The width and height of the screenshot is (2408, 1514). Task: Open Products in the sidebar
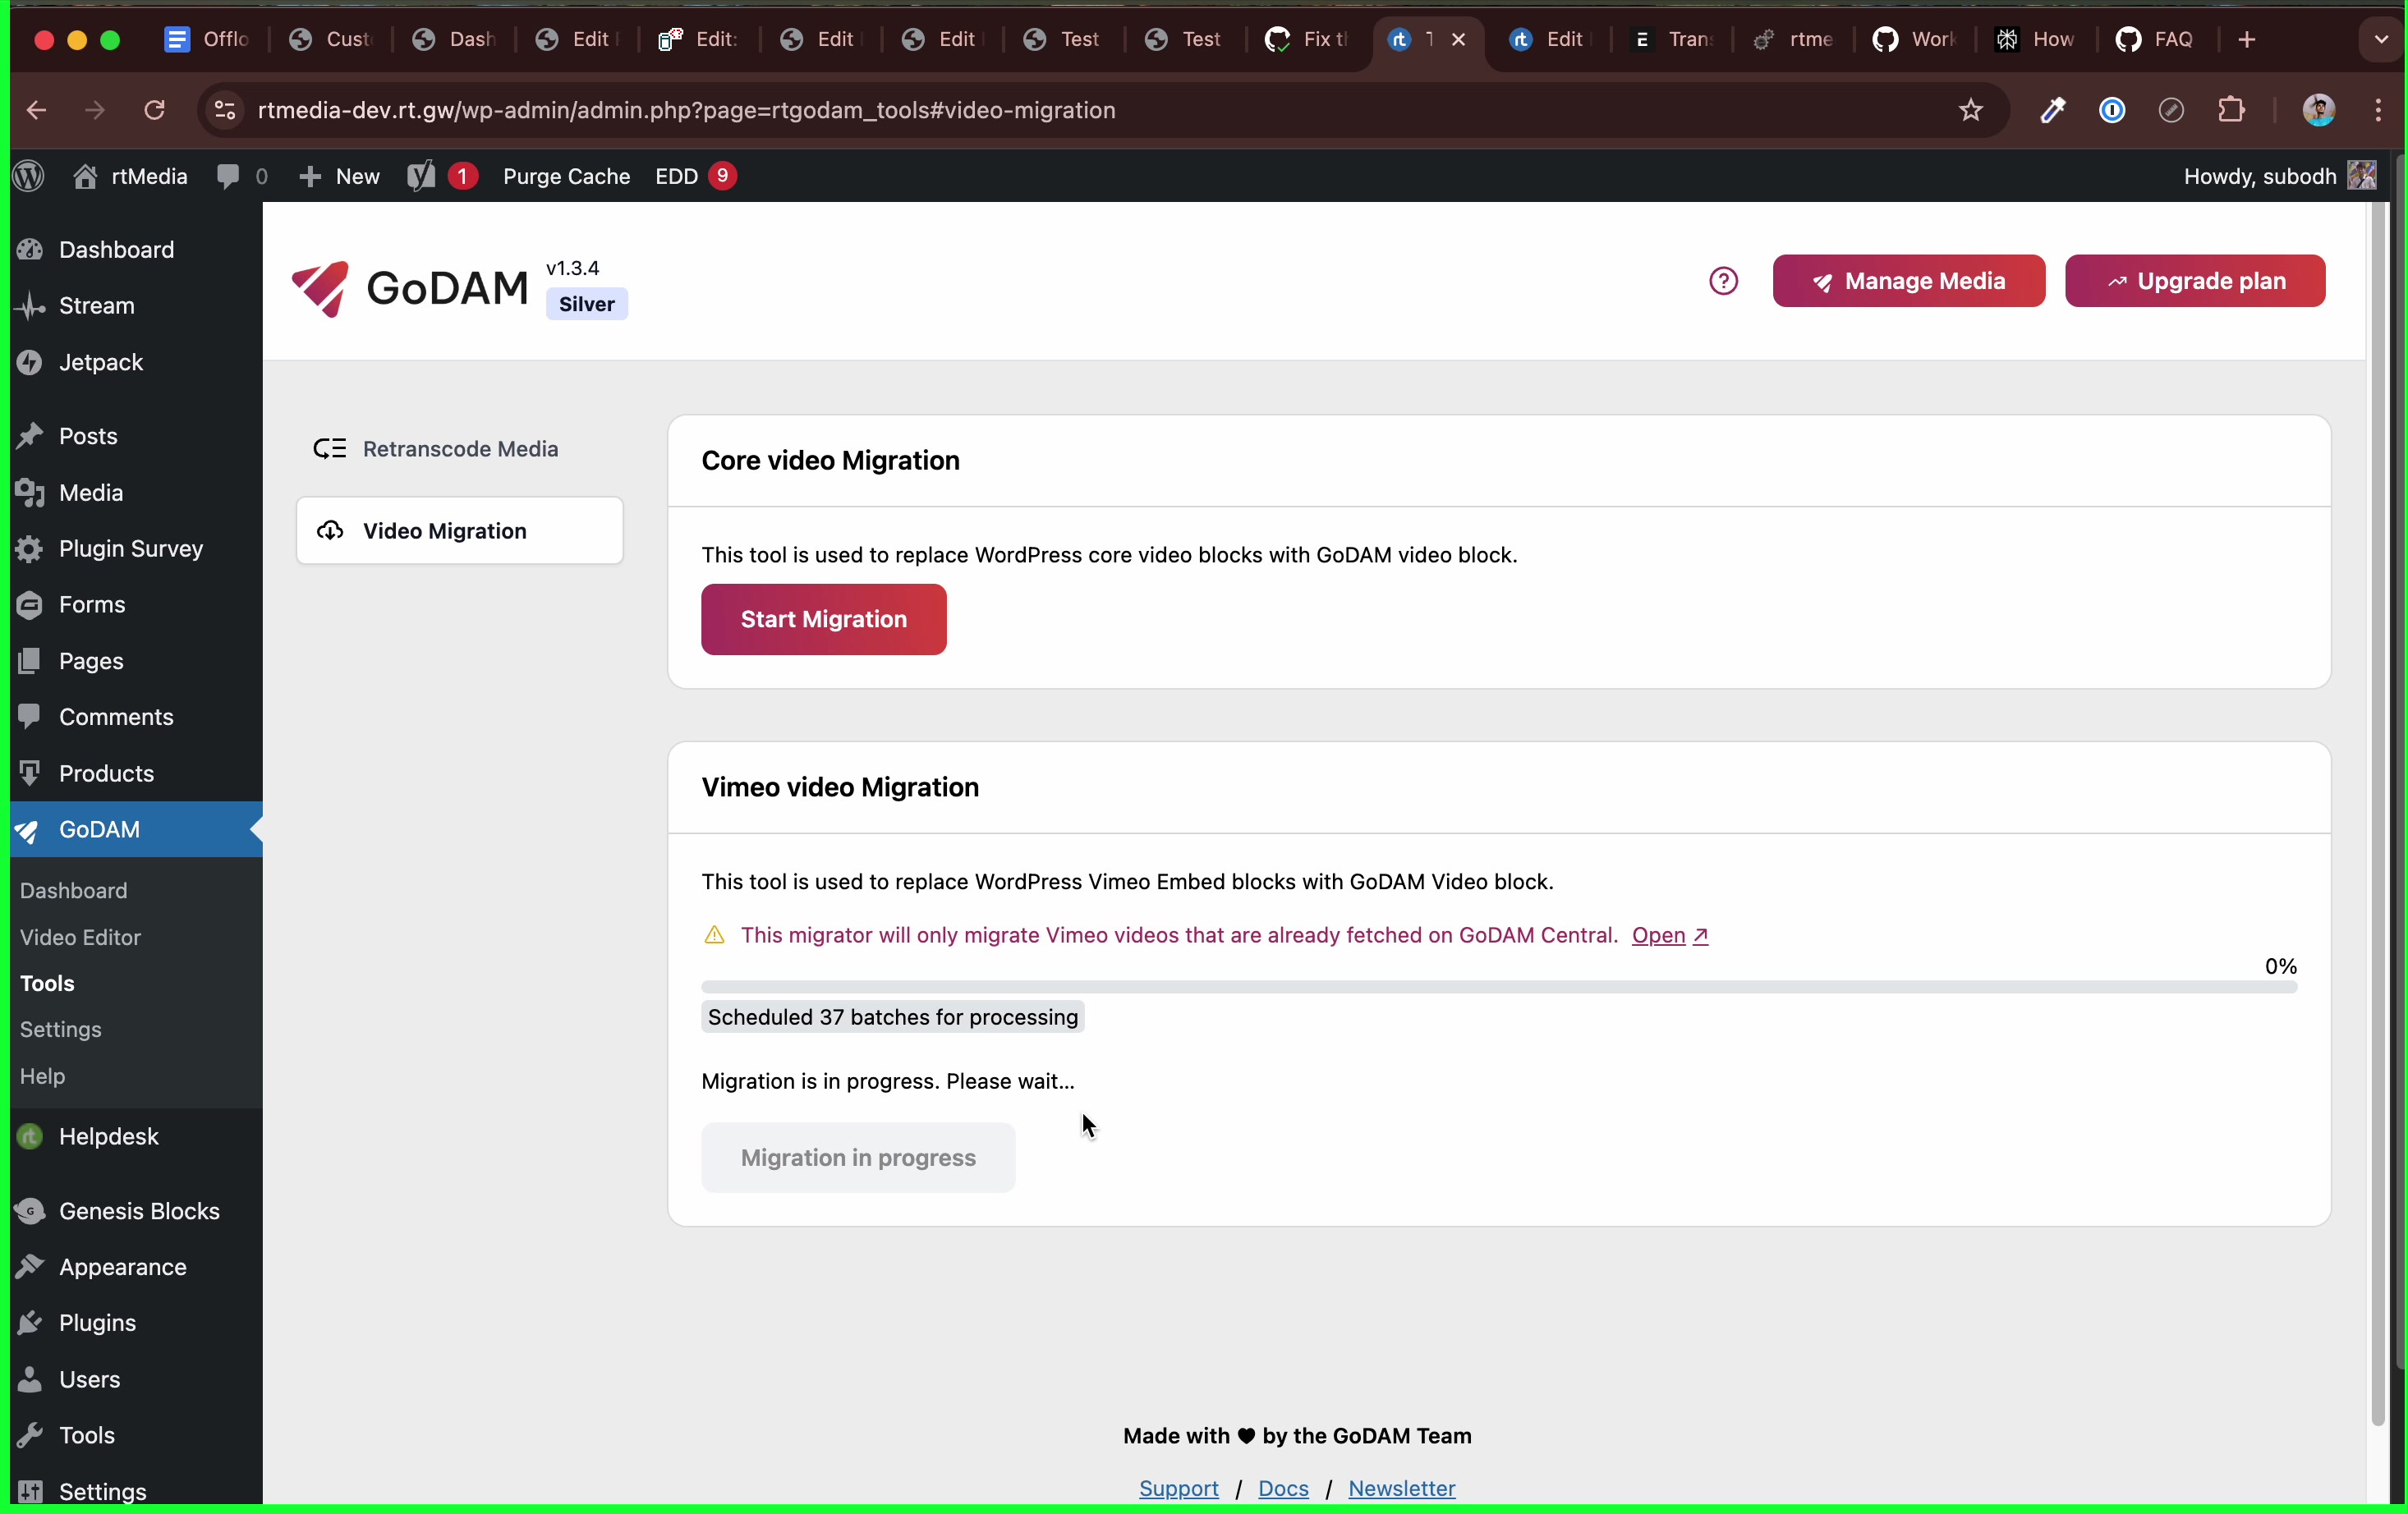point(136,773)
